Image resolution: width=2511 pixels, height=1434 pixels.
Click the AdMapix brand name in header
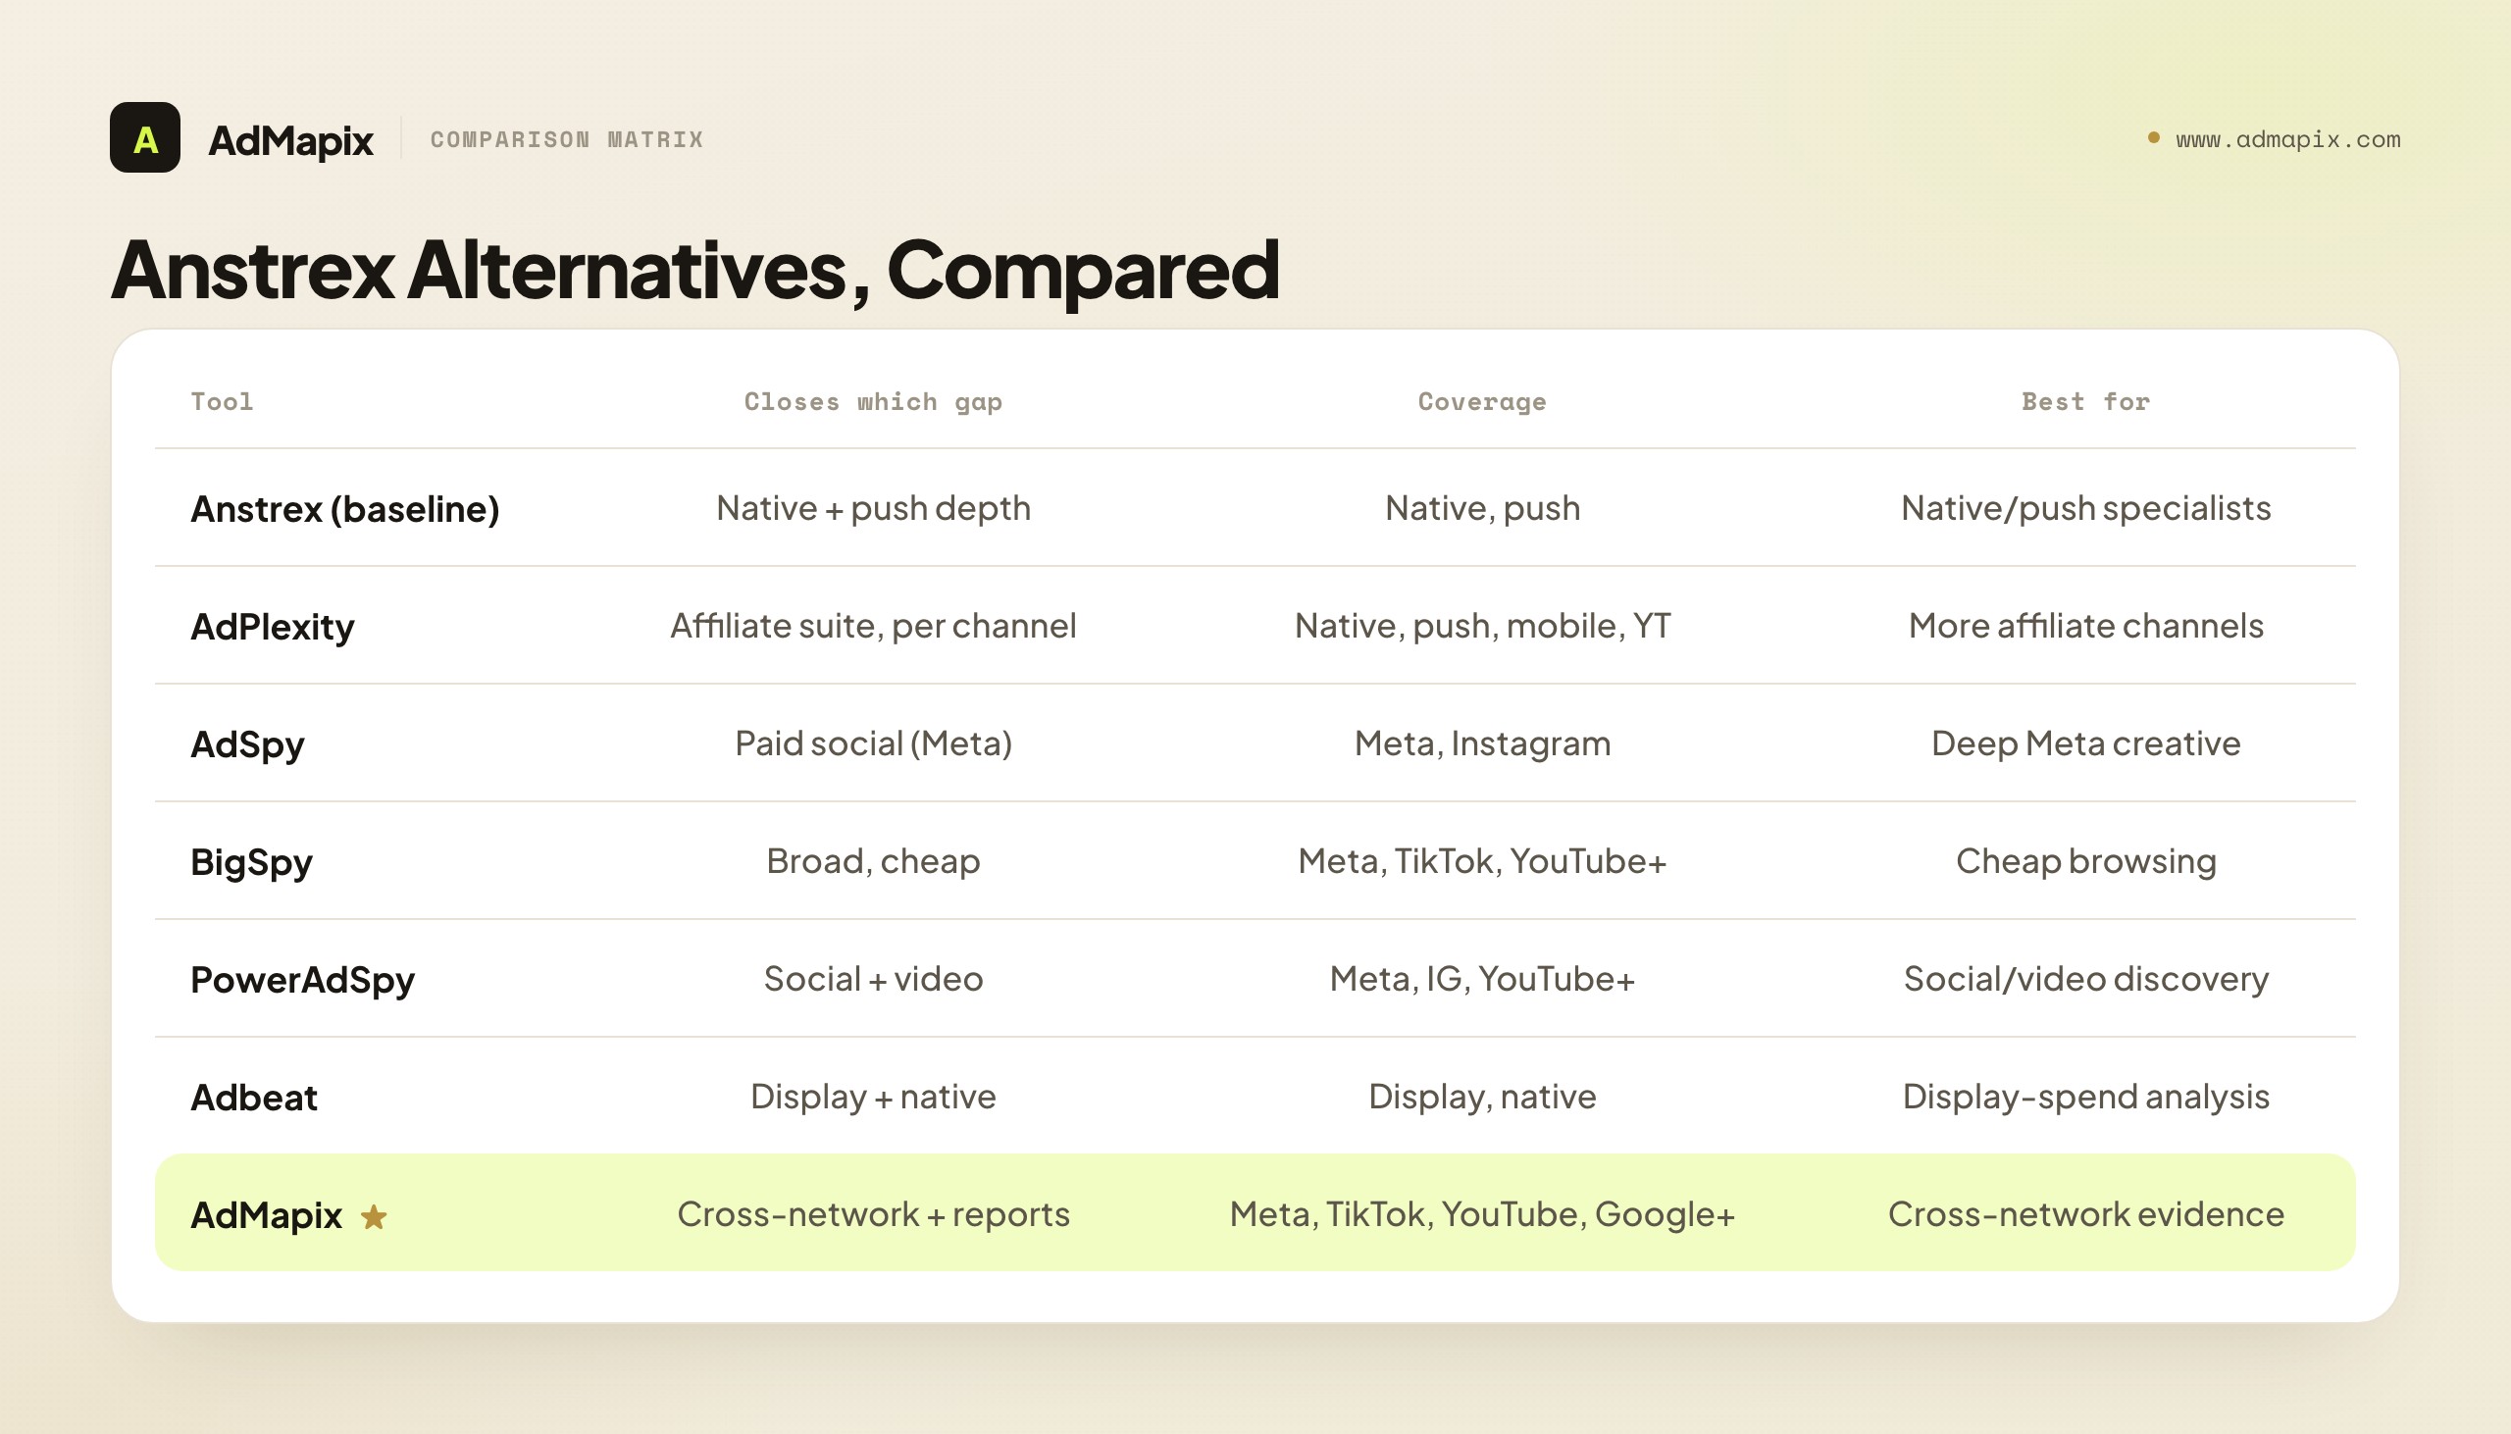290,140
